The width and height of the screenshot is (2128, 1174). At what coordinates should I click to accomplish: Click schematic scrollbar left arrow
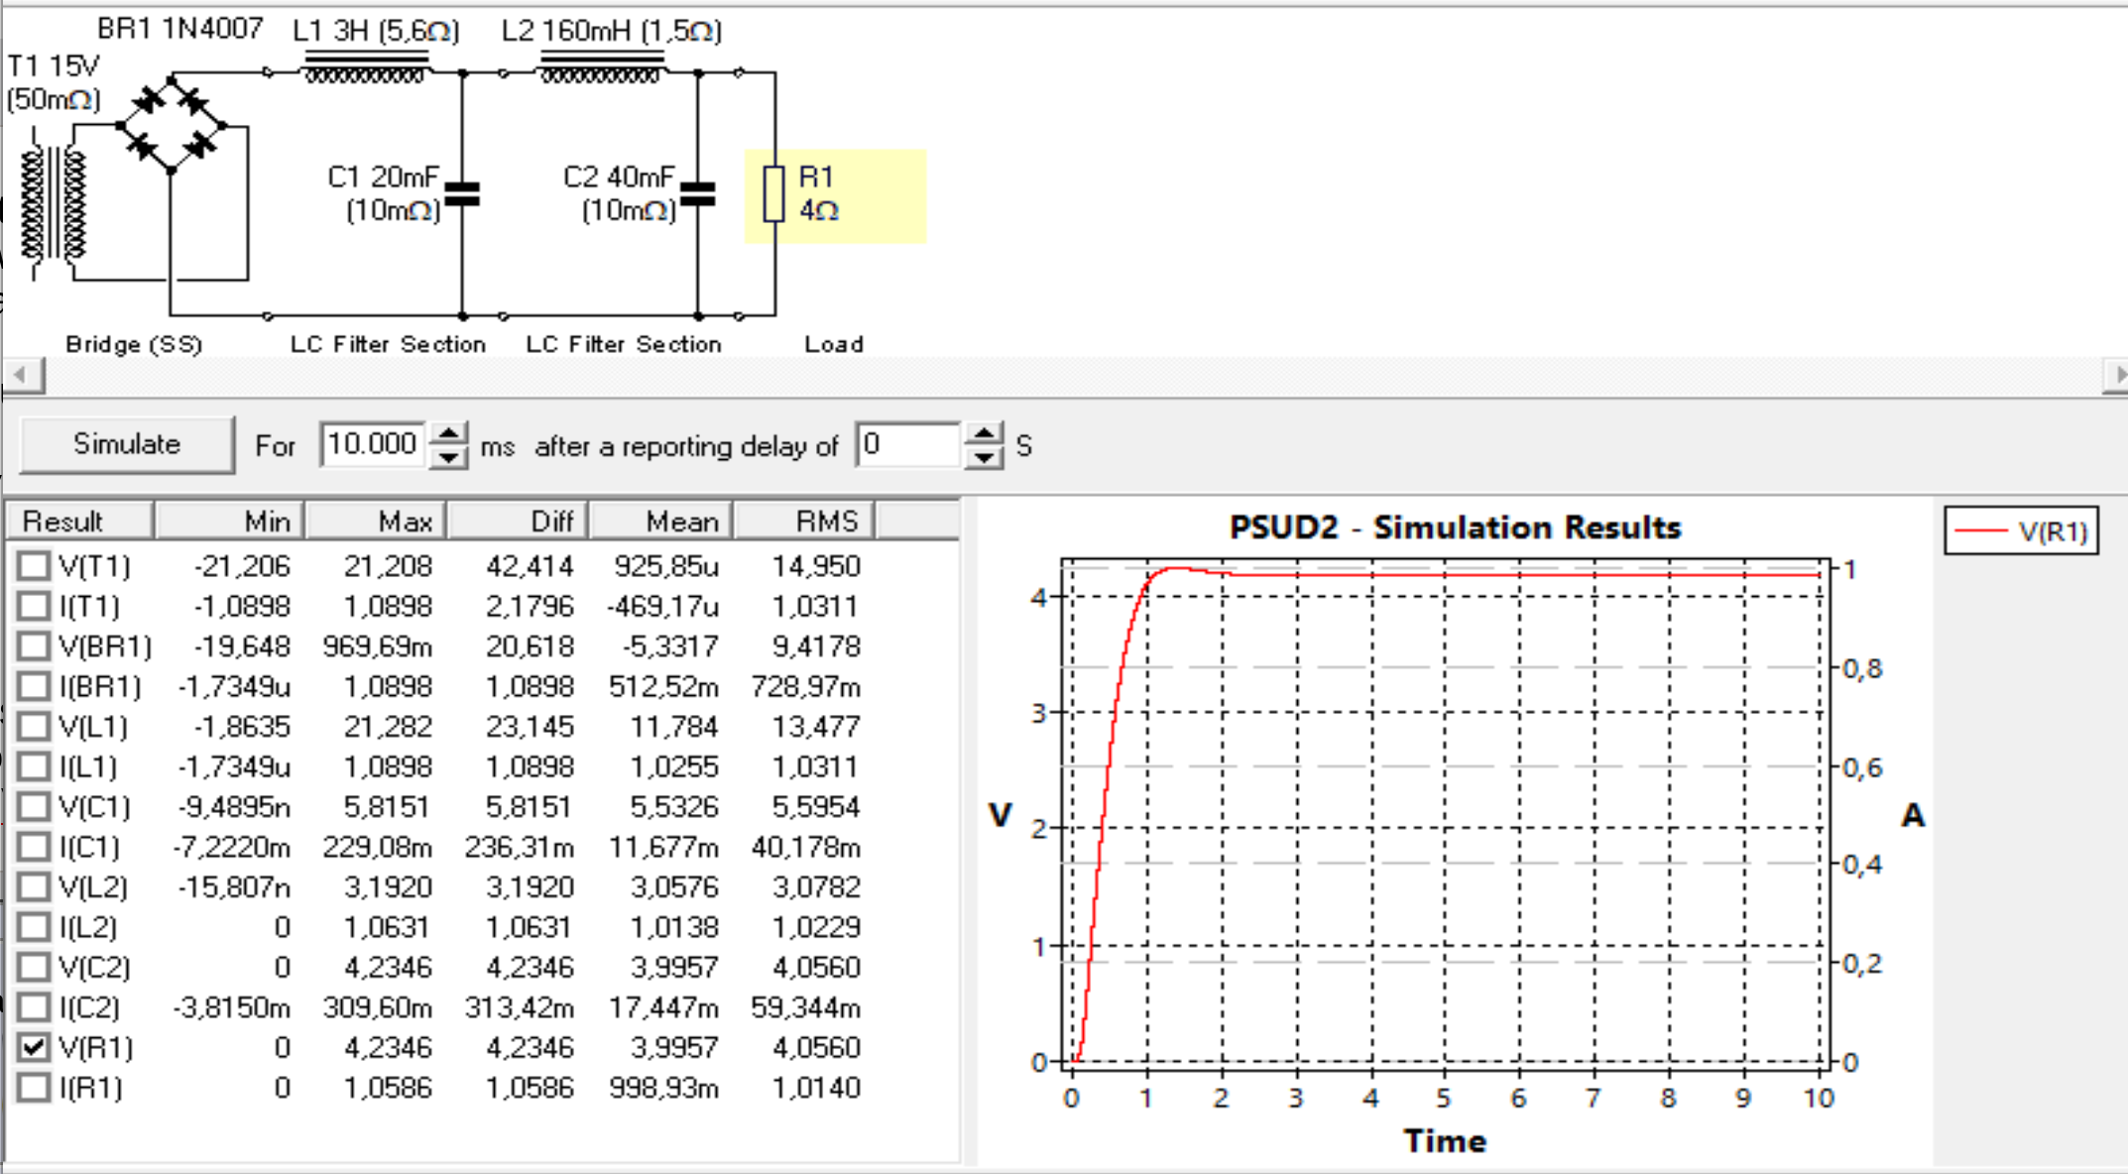22,375
